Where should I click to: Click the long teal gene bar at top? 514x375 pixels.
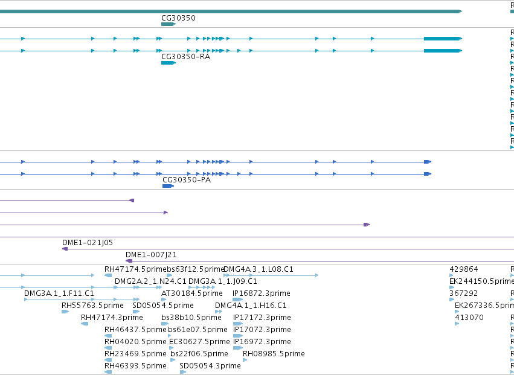231,11
